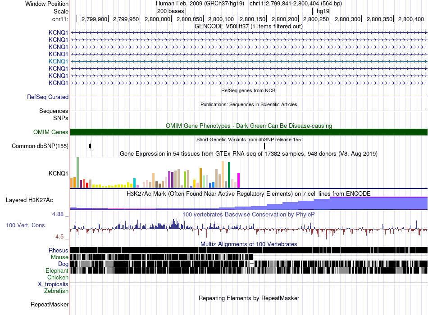Click the 4.88 PhyloP upper value
The image size is (428, 315).
coord(58,214)
